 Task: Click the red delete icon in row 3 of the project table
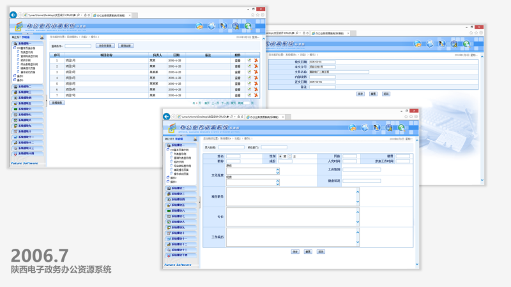(256, 72)
